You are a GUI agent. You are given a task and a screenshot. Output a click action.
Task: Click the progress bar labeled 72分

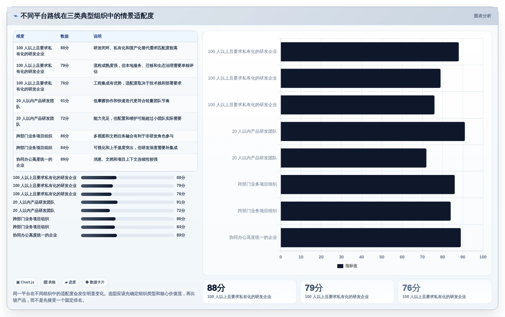[x=127, y=211]
